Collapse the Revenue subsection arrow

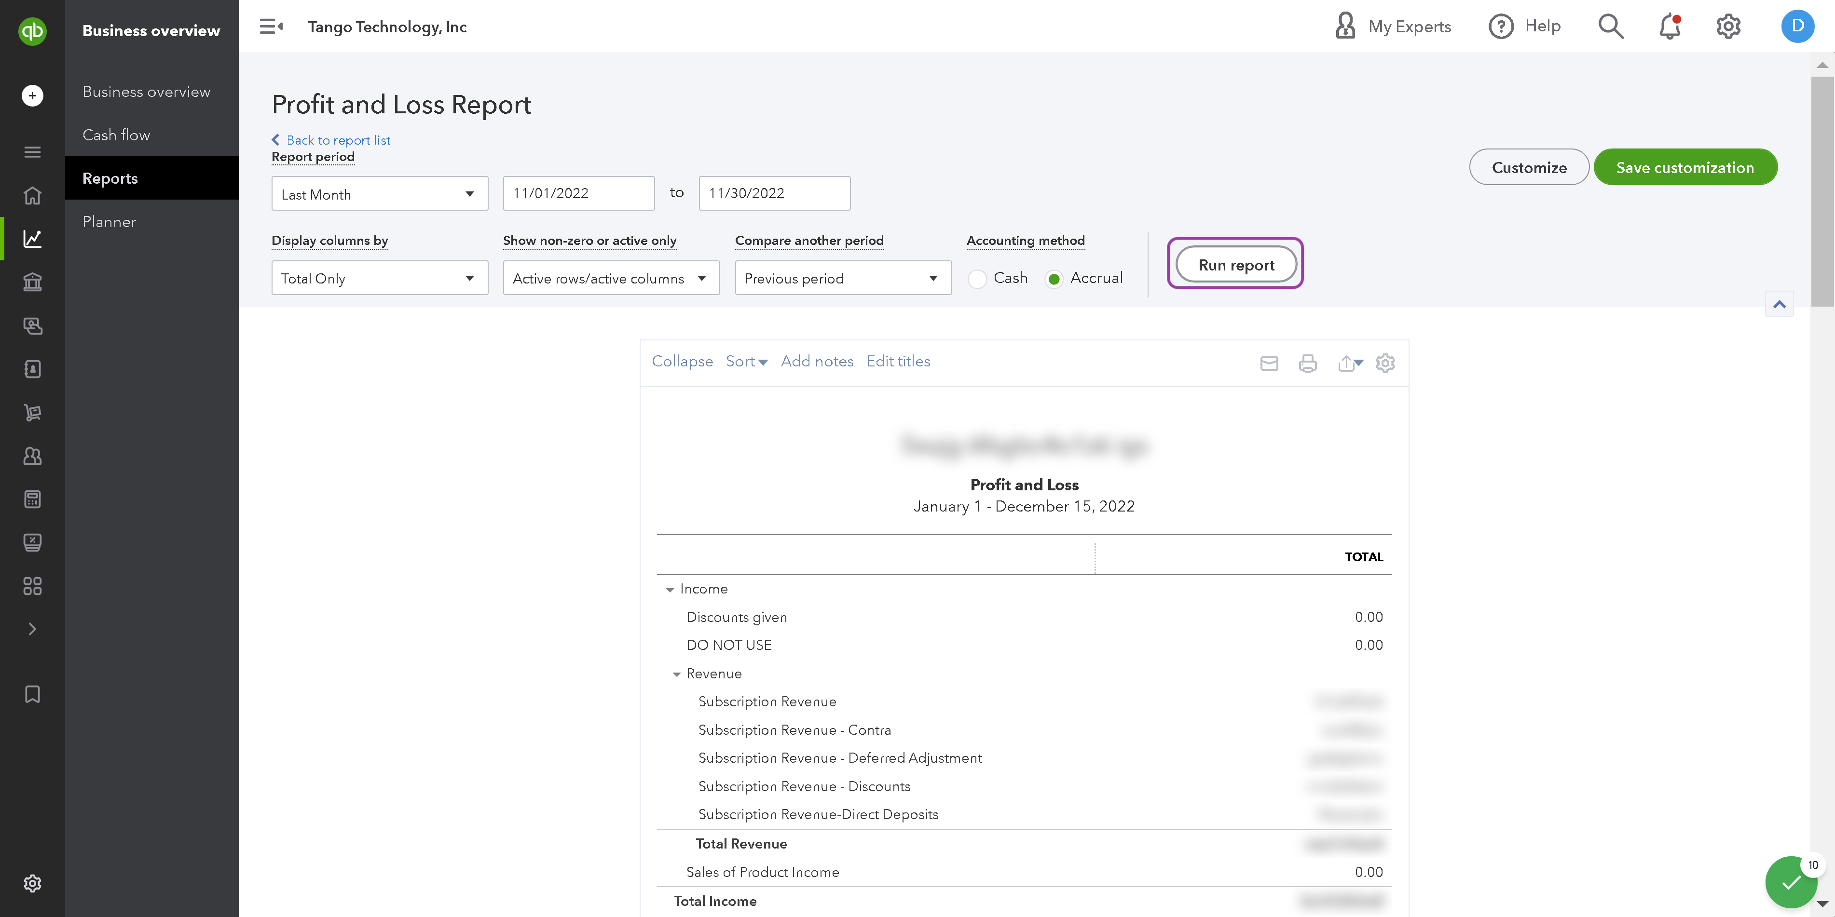(677, 674)
